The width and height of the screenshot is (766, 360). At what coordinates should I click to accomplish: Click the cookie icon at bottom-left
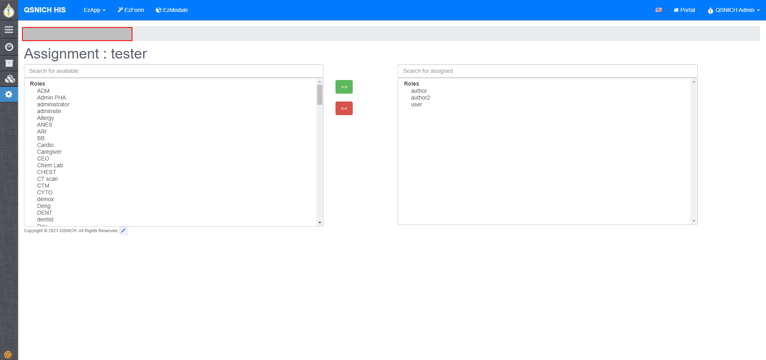[8, 354]
